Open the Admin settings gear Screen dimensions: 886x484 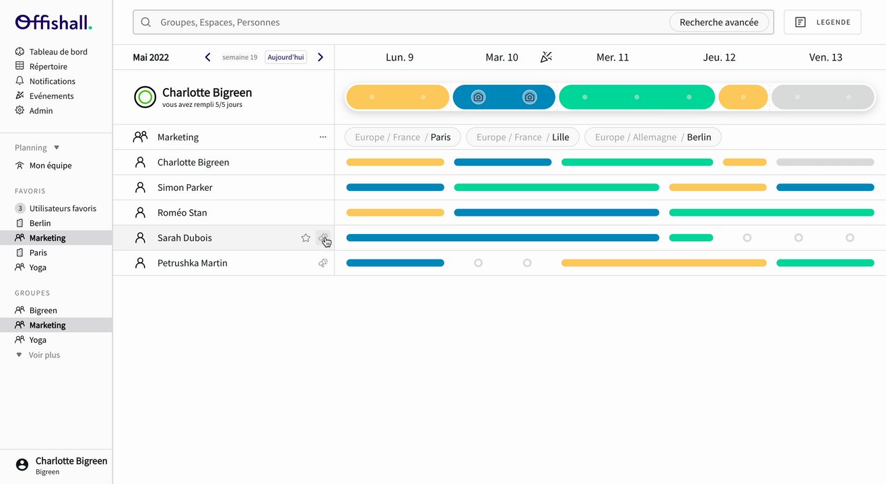20,111
